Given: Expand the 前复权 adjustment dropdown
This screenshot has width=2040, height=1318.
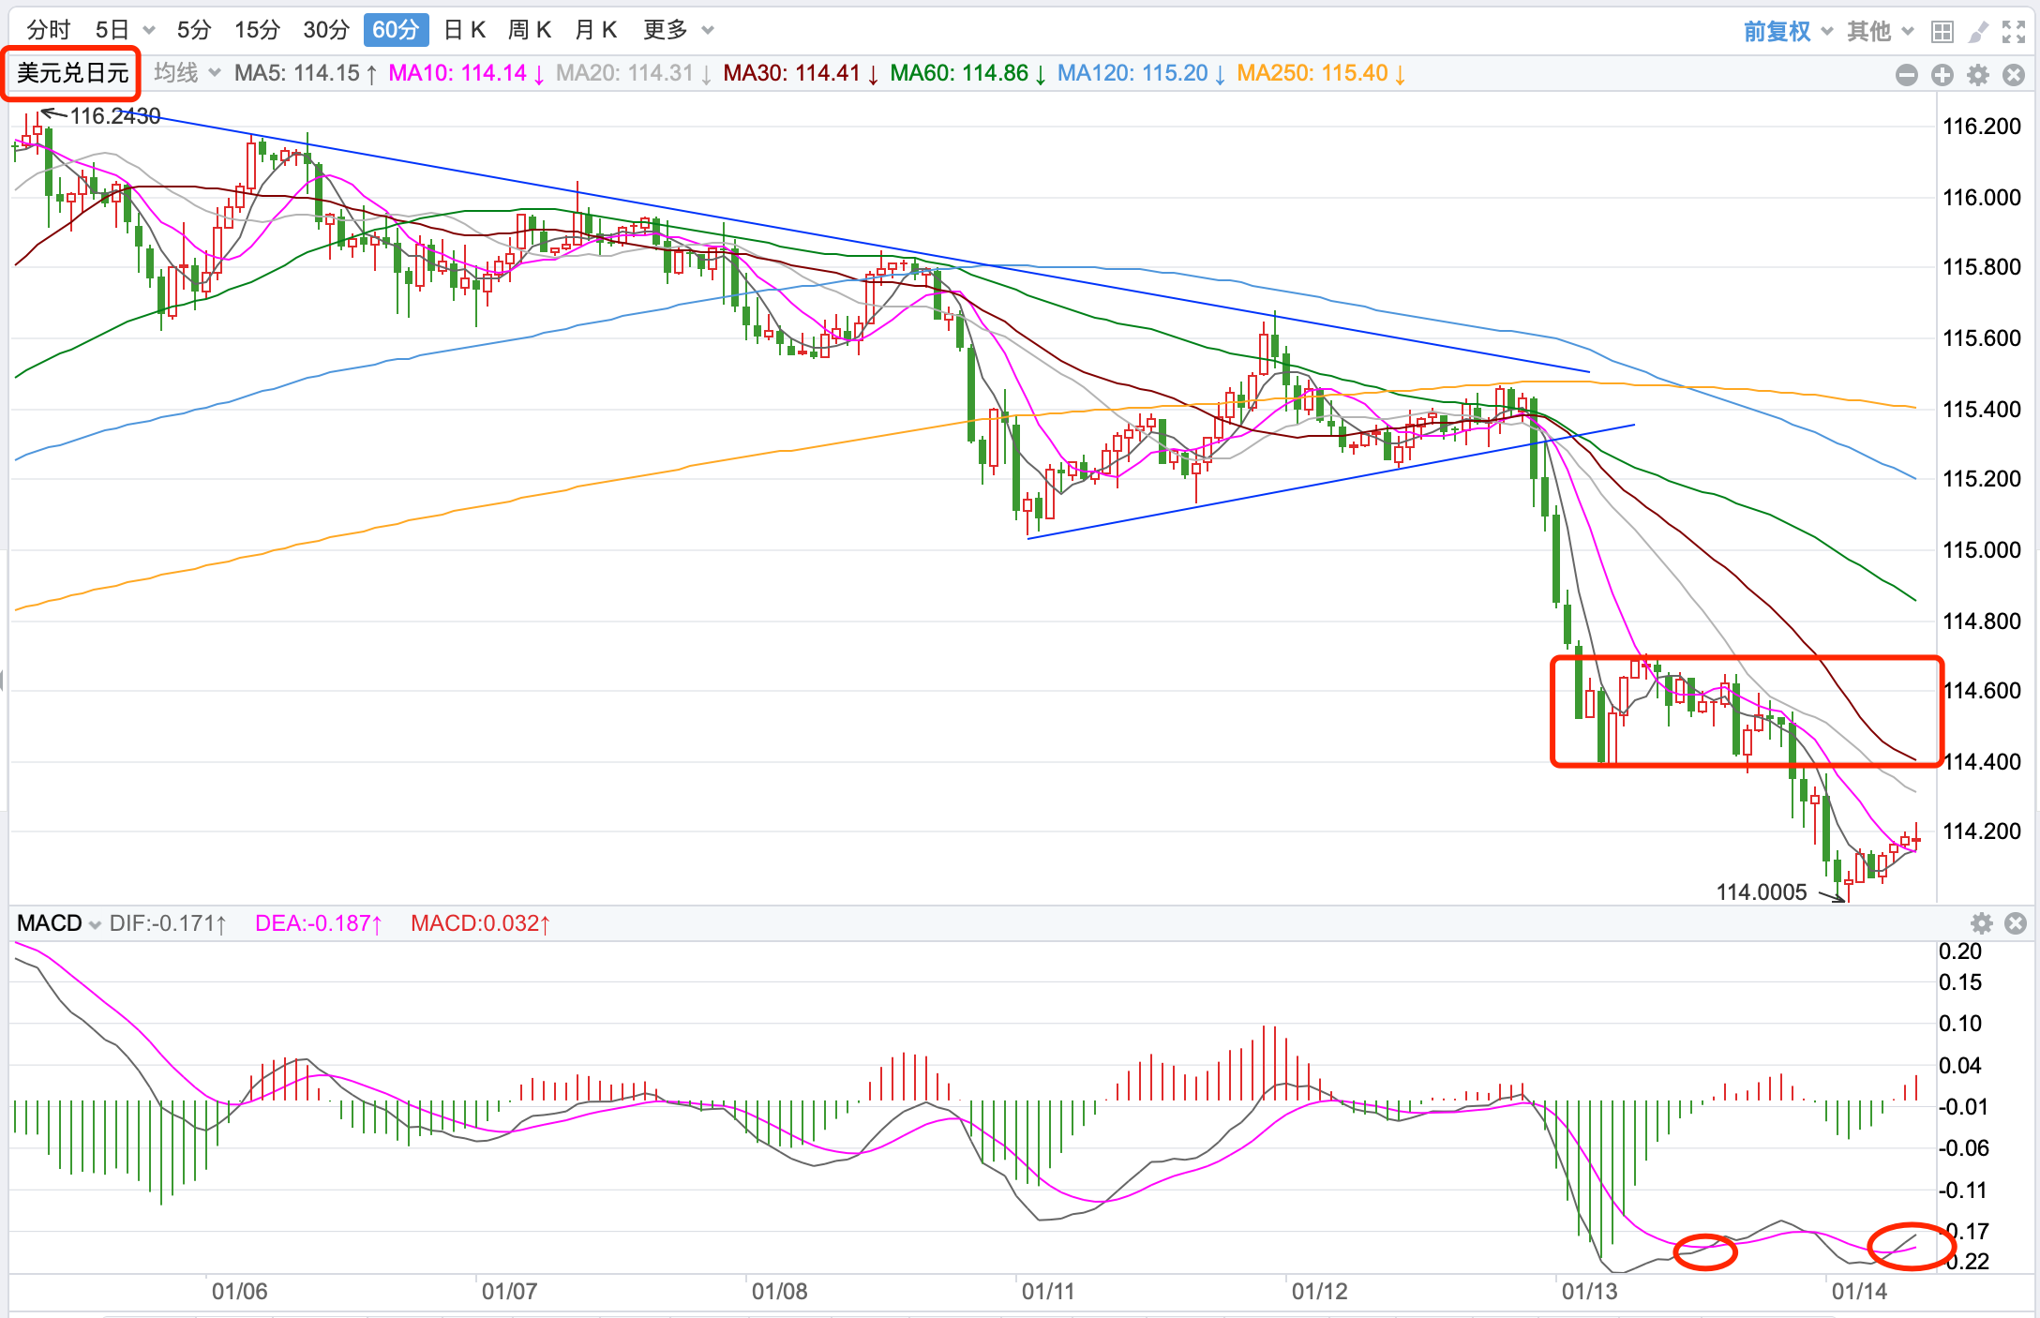Looking at the screenshot, I should (x=1787, y=31).
